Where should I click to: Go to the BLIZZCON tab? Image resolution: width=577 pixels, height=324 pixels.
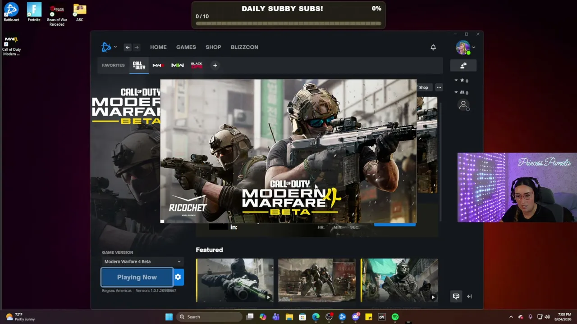pyautogui.click(x=244, y=47)
